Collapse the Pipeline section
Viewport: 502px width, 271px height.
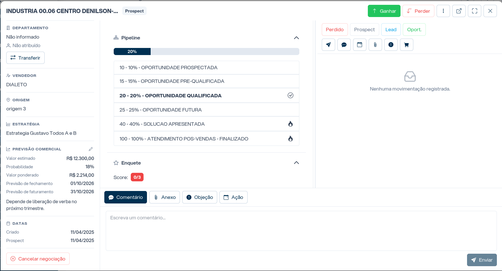296,38
